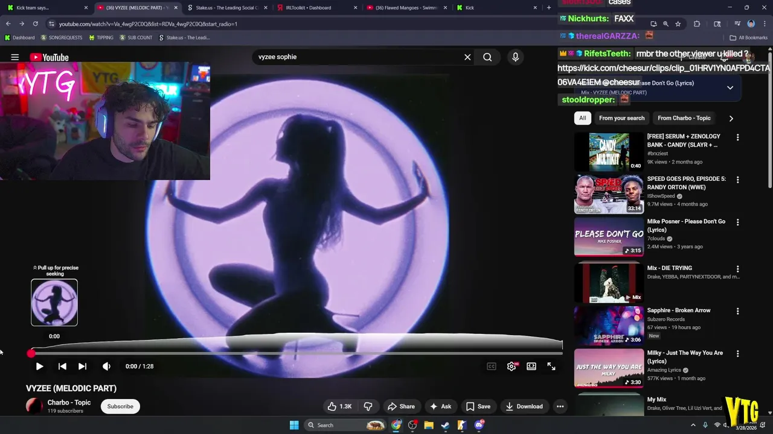Image resolution: width=773 pixels, height=434 pixels.
Task: Go back in the browser
Action: (8, 24)
